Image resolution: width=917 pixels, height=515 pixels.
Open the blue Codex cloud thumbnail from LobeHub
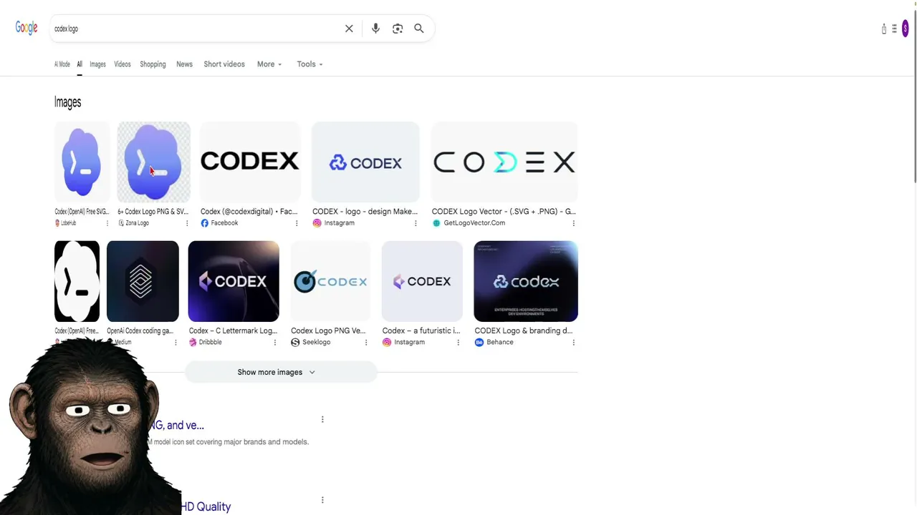tap(82, 162)
